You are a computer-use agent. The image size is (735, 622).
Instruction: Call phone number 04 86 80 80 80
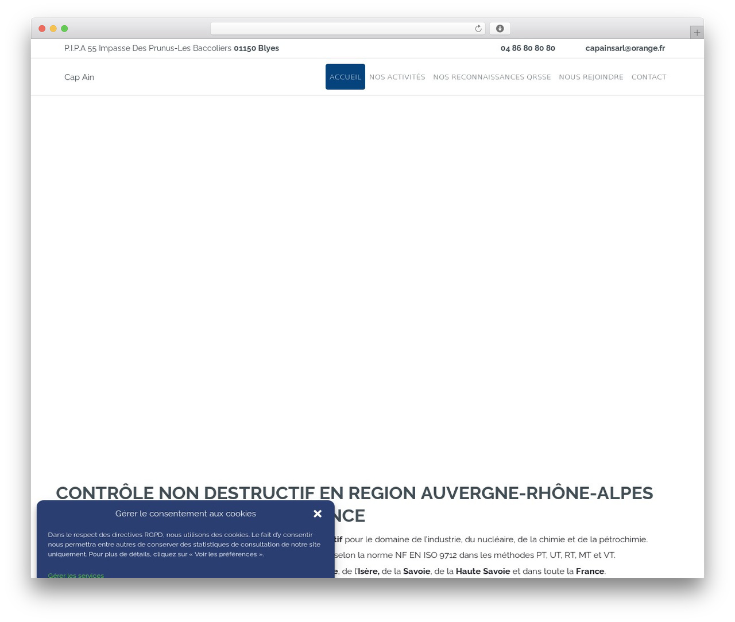[528, 48]
